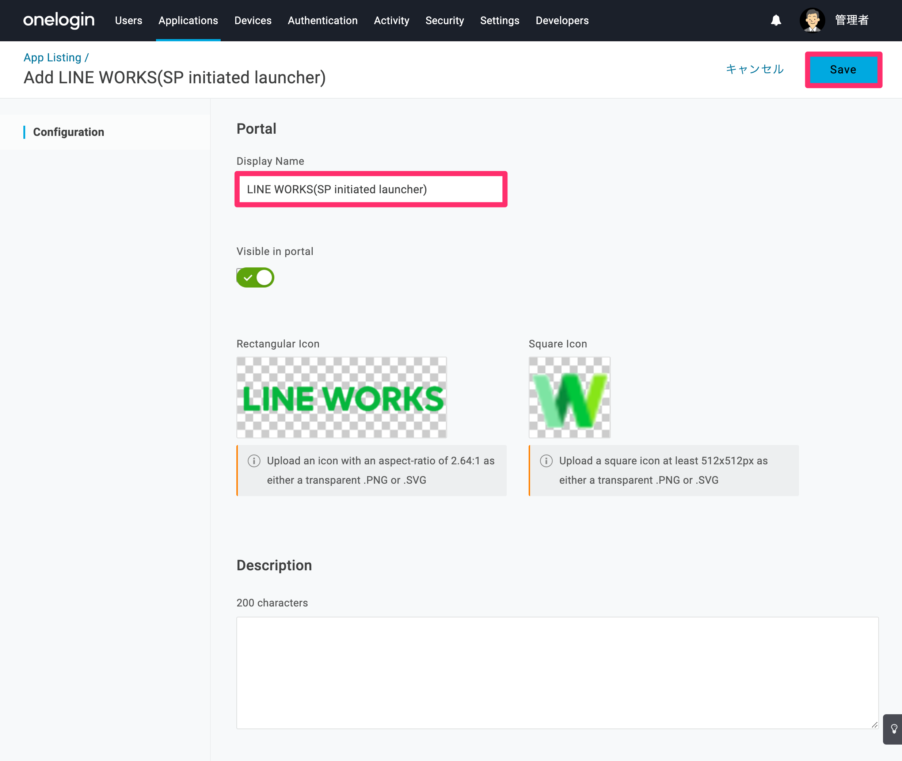The width and height of the screenshot is (902, 761).
Task: Open the Security menu
Action: 444,20
